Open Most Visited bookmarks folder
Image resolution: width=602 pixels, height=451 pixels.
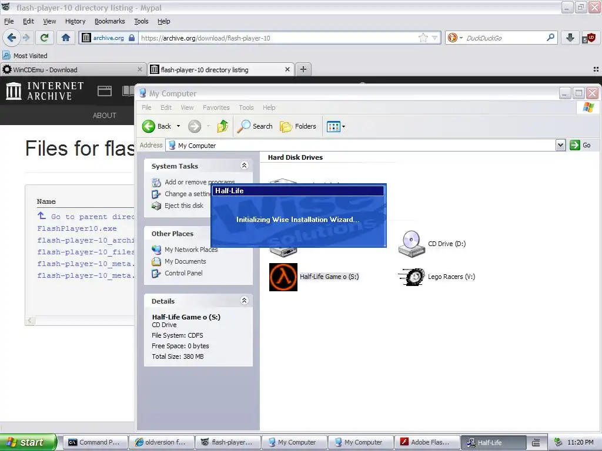25,56
